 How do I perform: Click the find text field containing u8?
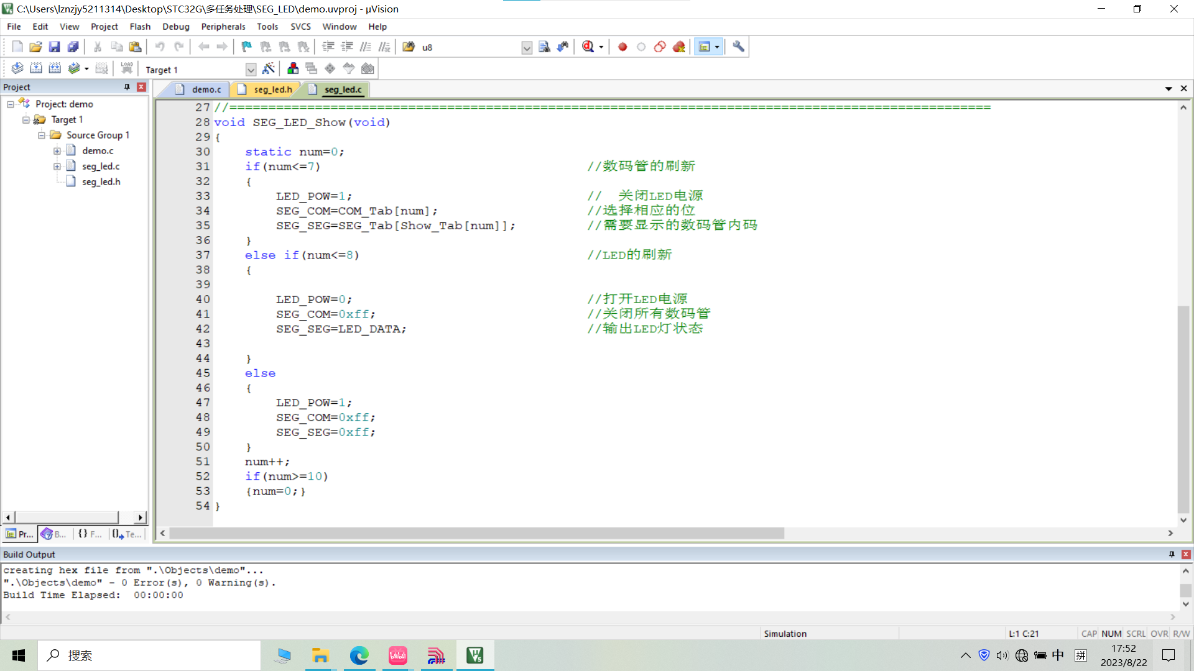point(470,47)
